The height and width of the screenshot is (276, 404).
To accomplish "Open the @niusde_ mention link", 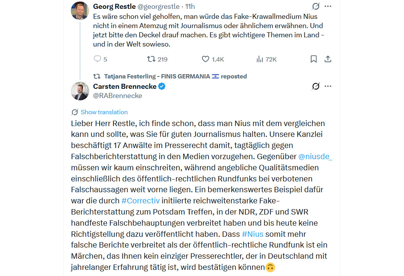I will click(315, 157).
